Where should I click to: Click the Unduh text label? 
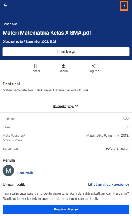[x=63, y=71]
